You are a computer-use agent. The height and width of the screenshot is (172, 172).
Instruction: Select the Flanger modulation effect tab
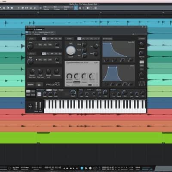pyautogui.click(x=55, y=90)
